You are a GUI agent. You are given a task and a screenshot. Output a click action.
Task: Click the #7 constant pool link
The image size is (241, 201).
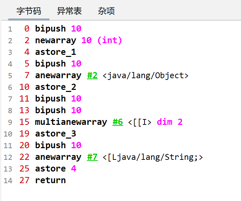click(x=92, y=157)
